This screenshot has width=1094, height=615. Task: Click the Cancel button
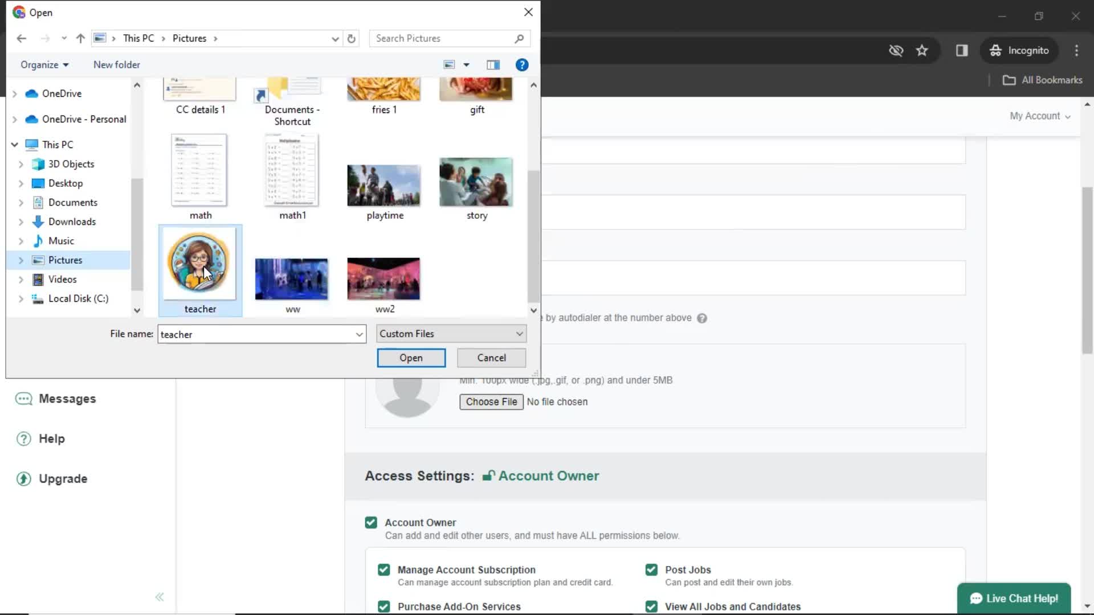tap(491, 358)
